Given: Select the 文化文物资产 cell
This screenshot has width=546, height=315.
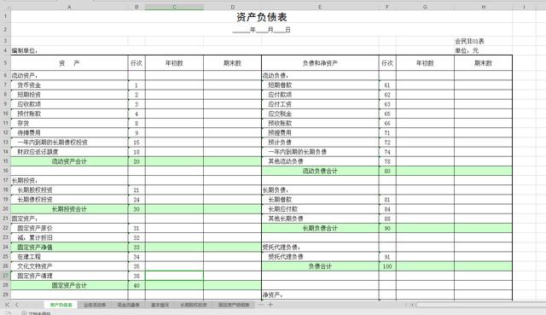Looking at the screenshot, I should tap(69, 266).
